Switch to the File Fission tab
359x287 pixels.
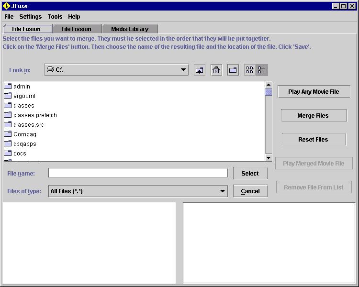click(76, 29)
